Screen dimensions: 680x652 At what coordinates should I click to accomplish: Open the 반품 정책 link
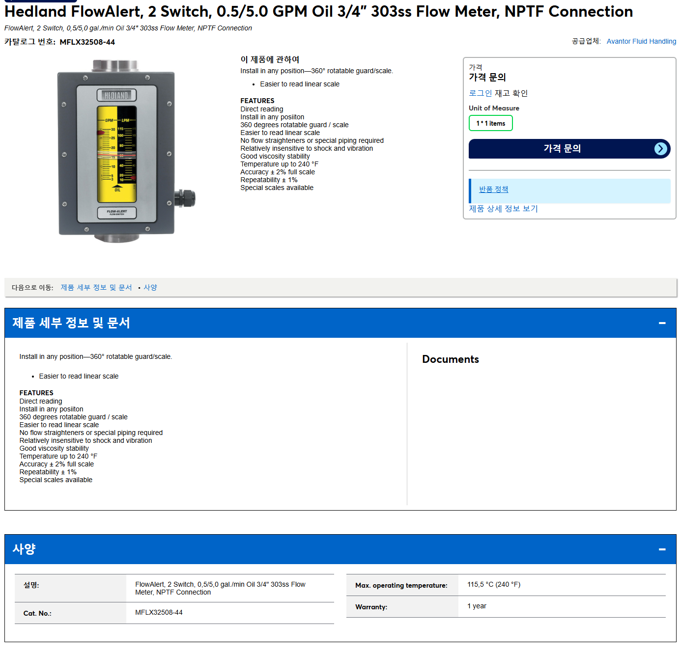[494, 190]
